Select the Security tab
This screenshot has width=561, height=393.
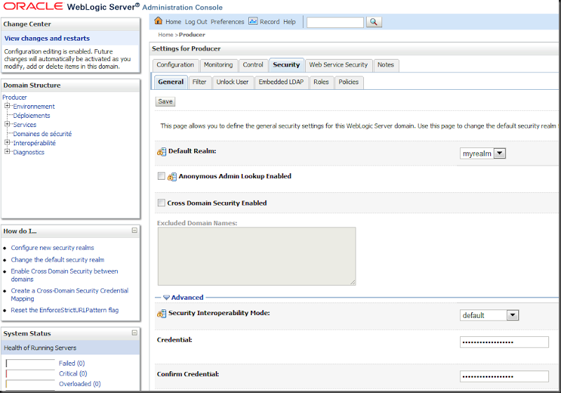pyautogui.click(x=286, y=65)
